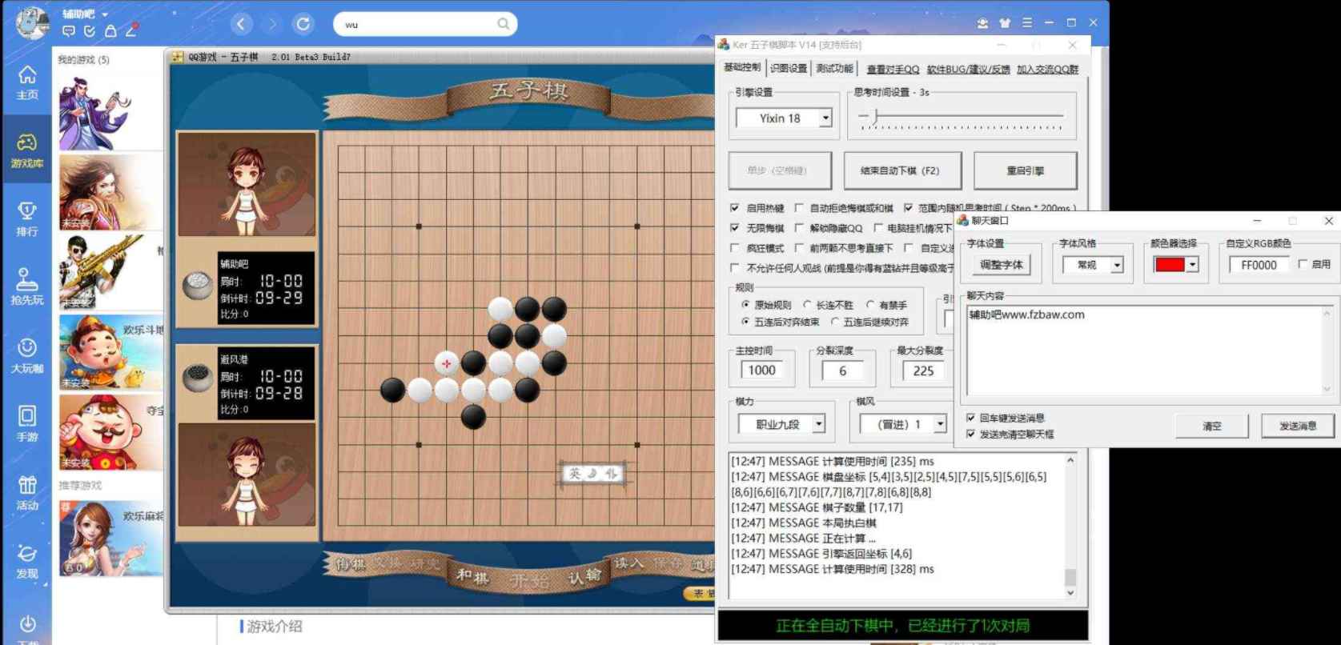The height and width of the screenshot is (645, 1341).
Task: Toggle the 前两颗不思考直接下 checkbox
Action: 798,248
